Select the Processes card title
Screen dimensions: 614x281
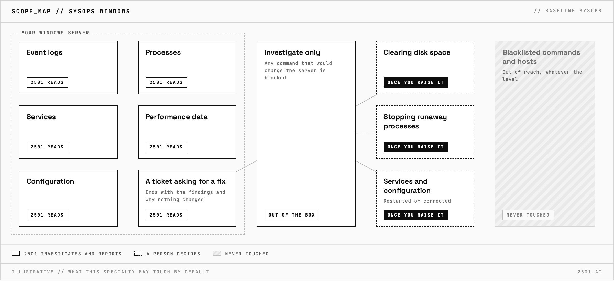pyautogui.click(x=163, y=52)
